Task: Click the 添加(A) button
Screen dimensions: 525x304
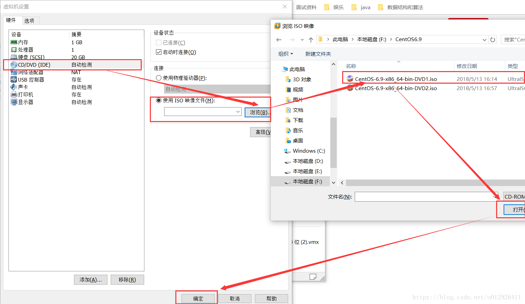Action: coord(91,280)
